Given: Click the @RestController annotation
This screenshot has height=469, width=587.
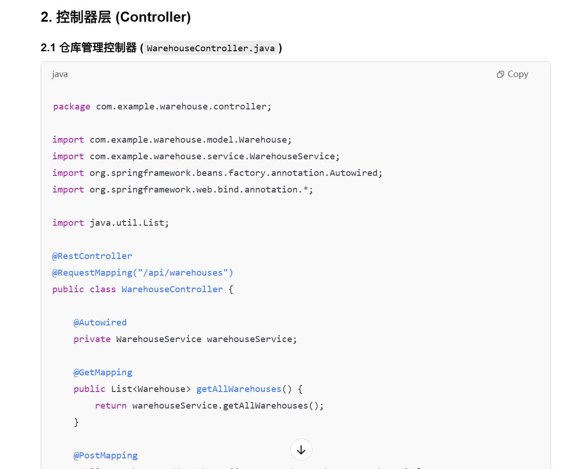Looking at the screenshot, I should [92, 256].
